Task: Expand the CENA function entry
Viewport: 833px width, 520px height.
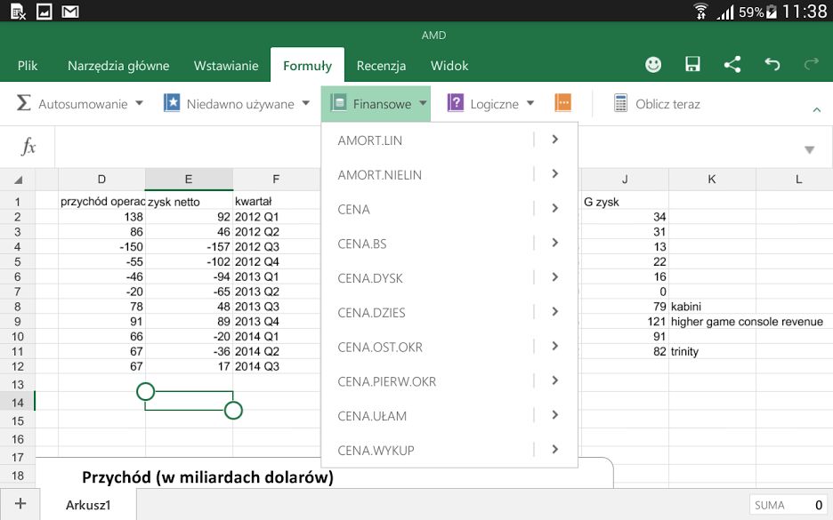Action: tap(554, 209)
